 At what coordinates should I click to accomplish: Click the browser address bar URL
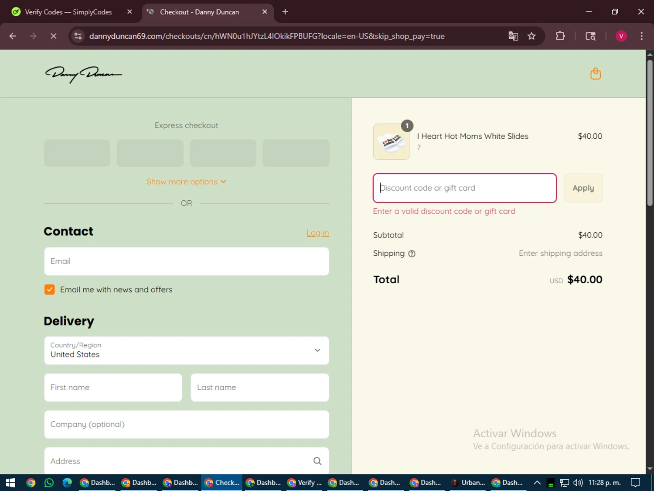(x=267, y=36)
